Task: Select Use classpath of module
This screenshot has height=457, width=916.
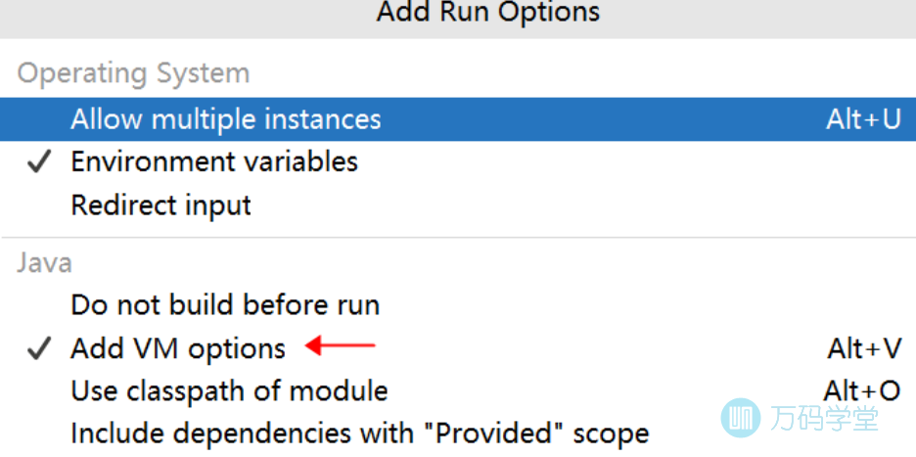Action: 229,391
